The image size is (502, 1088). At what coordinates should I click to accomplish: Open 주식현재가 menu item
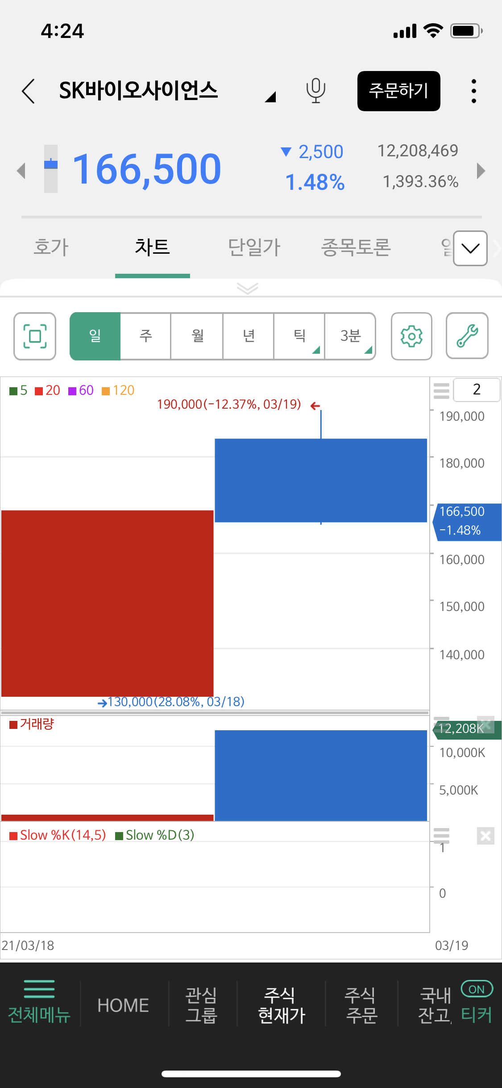click(282, 1005)
